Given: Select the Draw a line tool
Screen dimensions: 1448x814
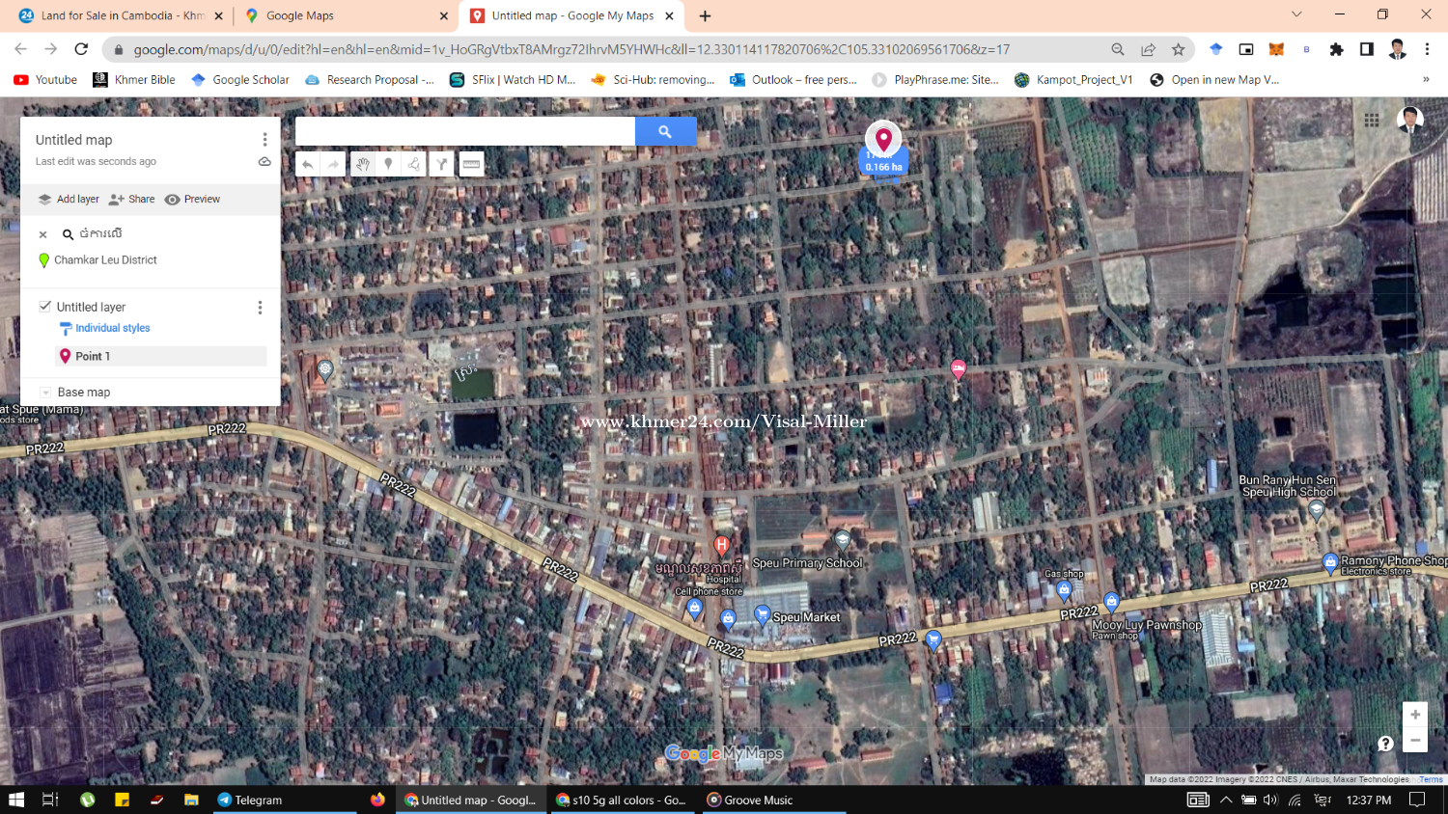Looking at the screenshot, I should click(414, 164).
